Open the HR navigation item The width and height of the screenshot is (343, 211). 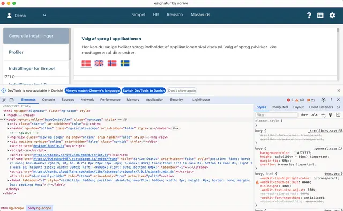click(156, 14)
